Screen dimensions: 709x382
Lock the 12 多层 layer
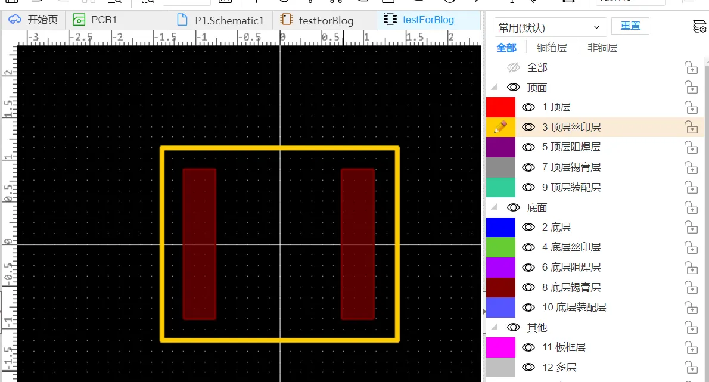pyautogui.click(x=691, y=368)
